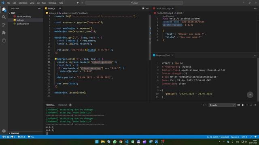Screen dimensions: 259x145
Task: Split the index.js editor right
Action: pos(143,8)
